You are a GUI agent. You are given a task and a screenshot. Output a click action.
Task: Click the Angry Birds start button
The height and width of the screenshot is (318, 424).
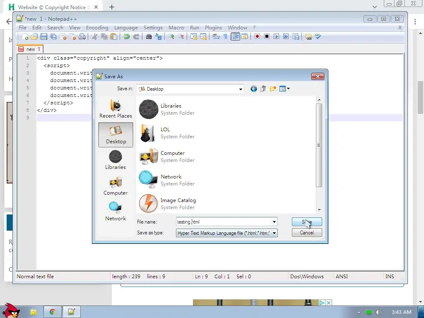11,311
